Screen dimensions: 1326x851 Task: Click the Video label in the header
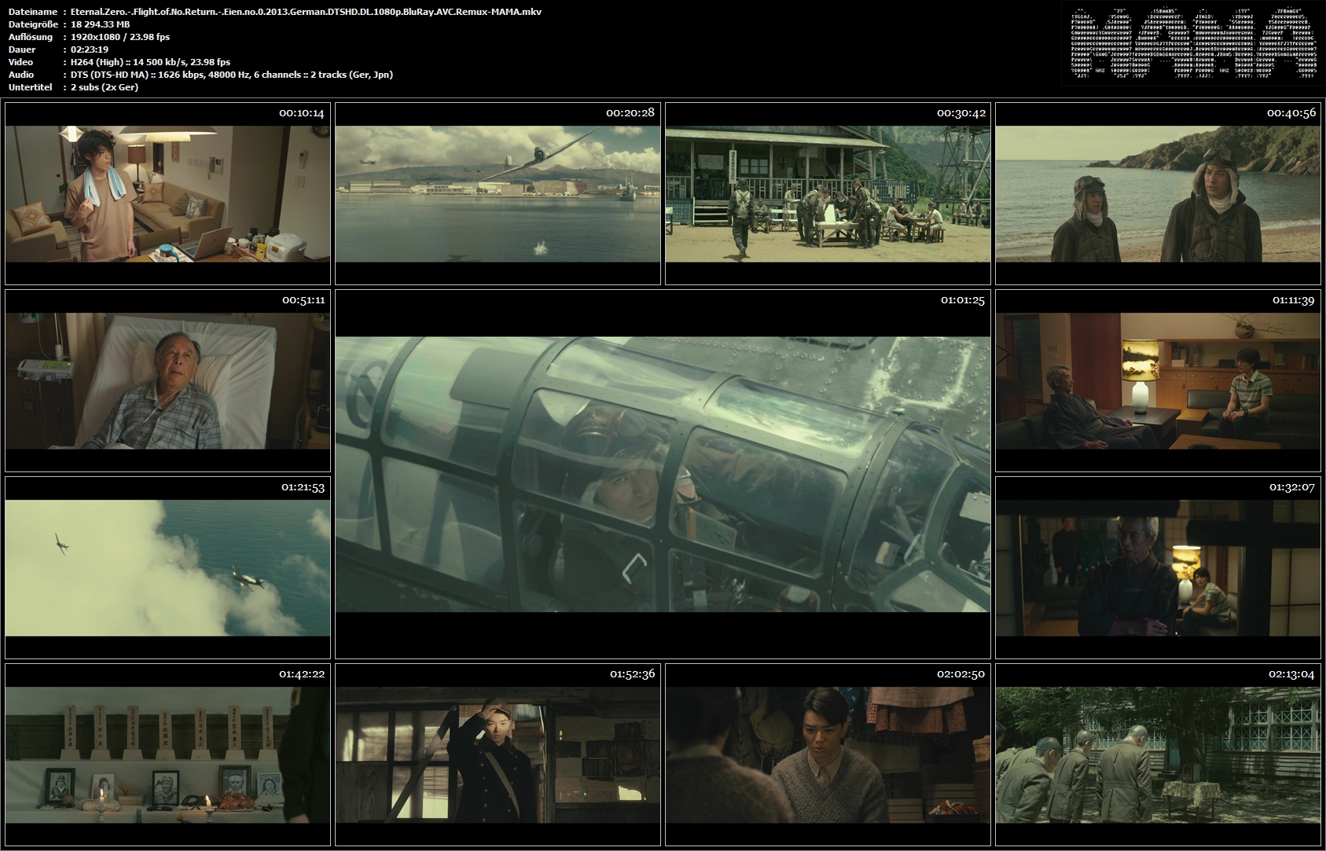pyautogui.click(x=20, y=62)
